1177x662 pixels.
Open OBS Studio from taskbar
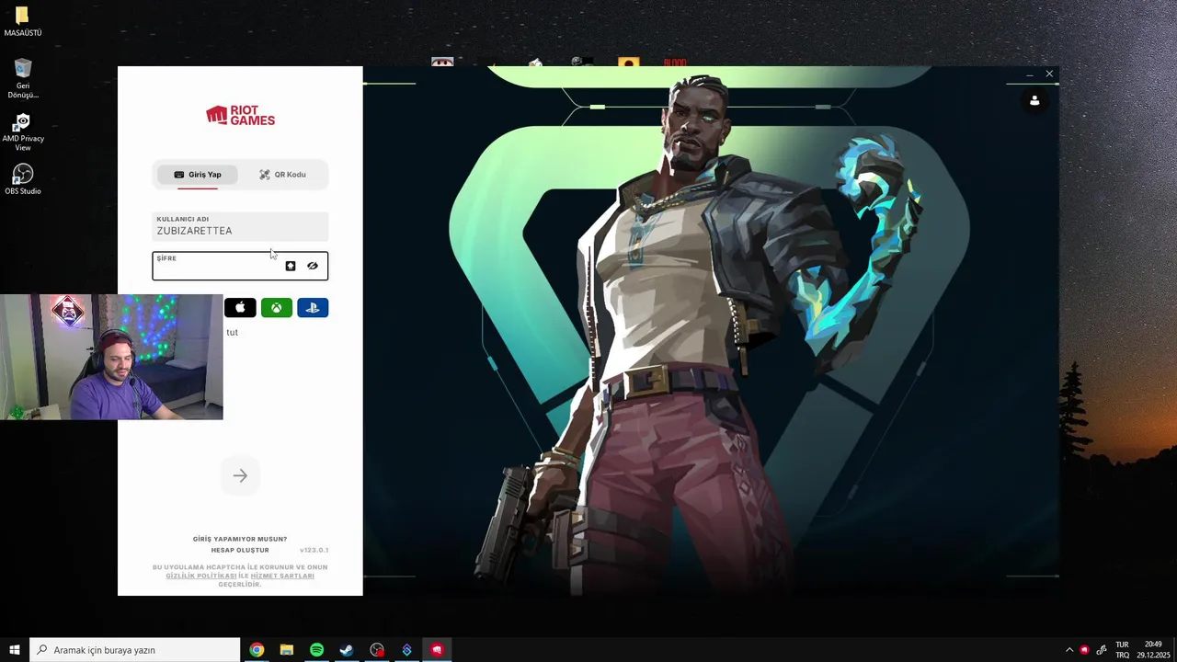pos(377,650)
